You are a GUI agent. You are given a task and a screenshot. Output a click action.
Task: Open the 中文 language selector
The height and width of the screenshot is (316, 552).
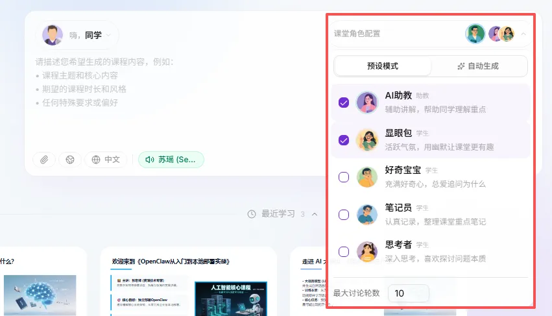tap(106, 160)
